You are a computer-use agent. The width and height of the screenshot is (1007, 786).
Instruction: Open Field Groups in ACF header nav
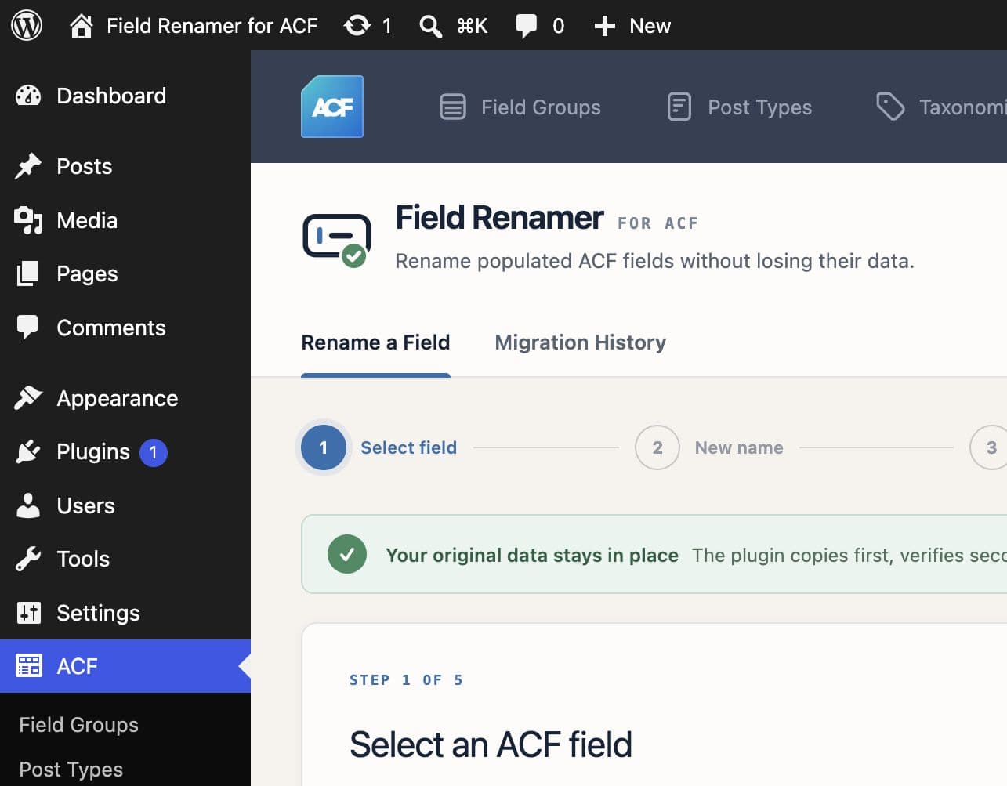click(x=541, y=107)
